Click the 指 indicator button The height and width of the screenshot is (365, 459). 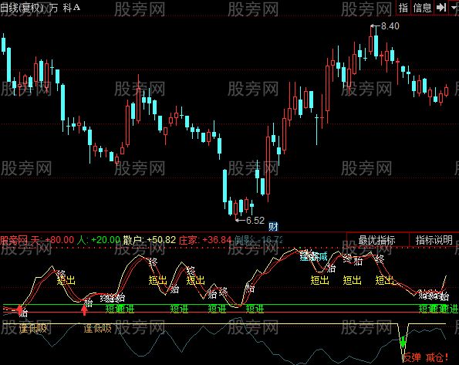click(x=403, y=8)
